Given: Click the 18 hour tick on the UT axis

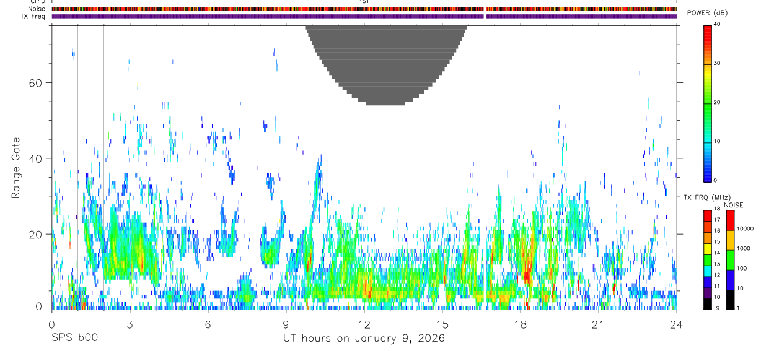Looking at the screenshot, I should (x=521, y=324).
